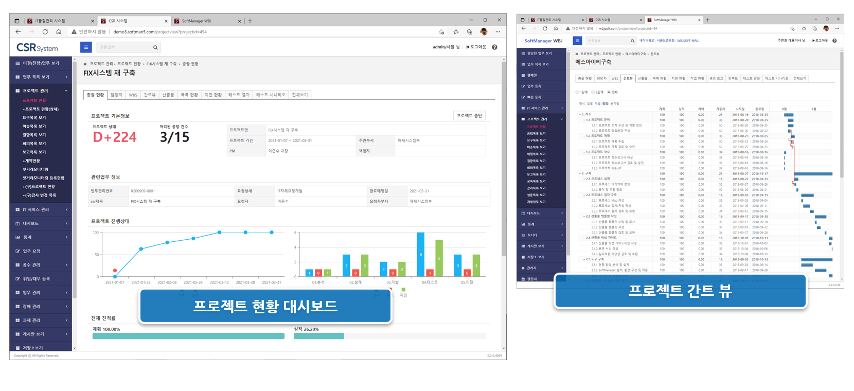
Task: Click the search magnifier in CSR System header
Action: pos(155,48)
